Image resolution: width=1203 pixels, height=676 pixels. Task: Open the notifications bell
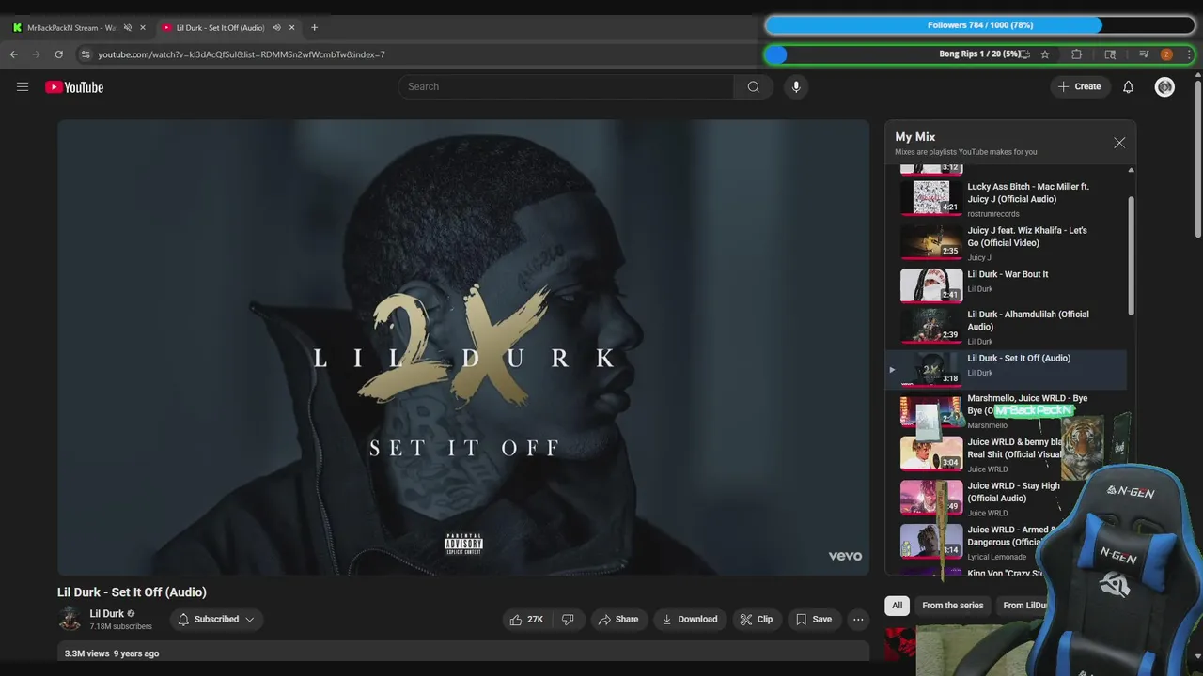pyautogui.click(x=1128, y=86)
